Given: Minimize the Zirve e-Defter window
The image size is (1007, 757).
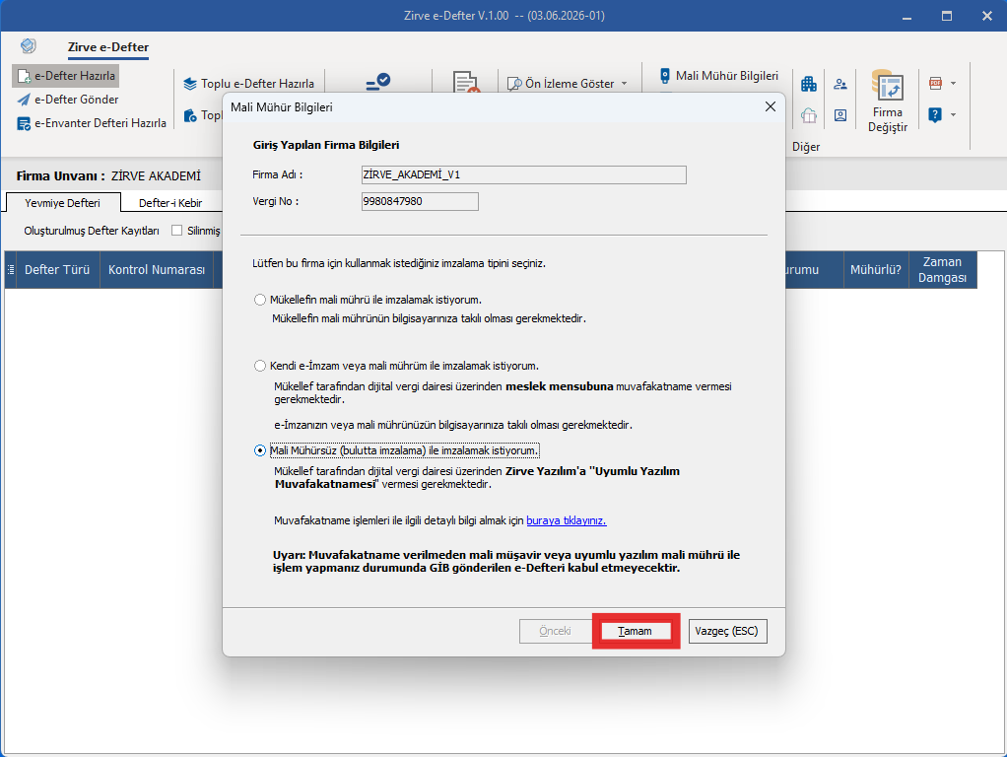Looking at the screenshot, I should pos(906,16).
